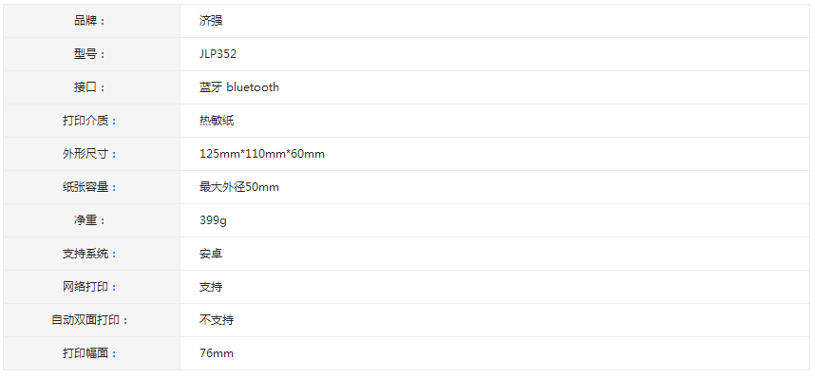Click the 热敏纸 print media value
Viewport: 815px width, 379px height.
tap(217, 121)
